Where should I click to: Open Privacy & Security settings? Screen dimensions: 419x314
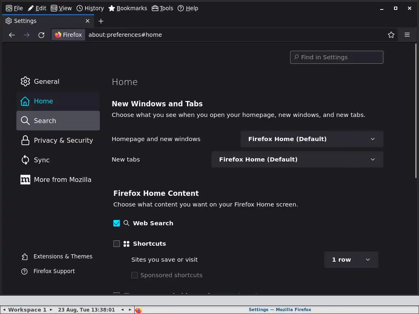[x=58, y=140]
